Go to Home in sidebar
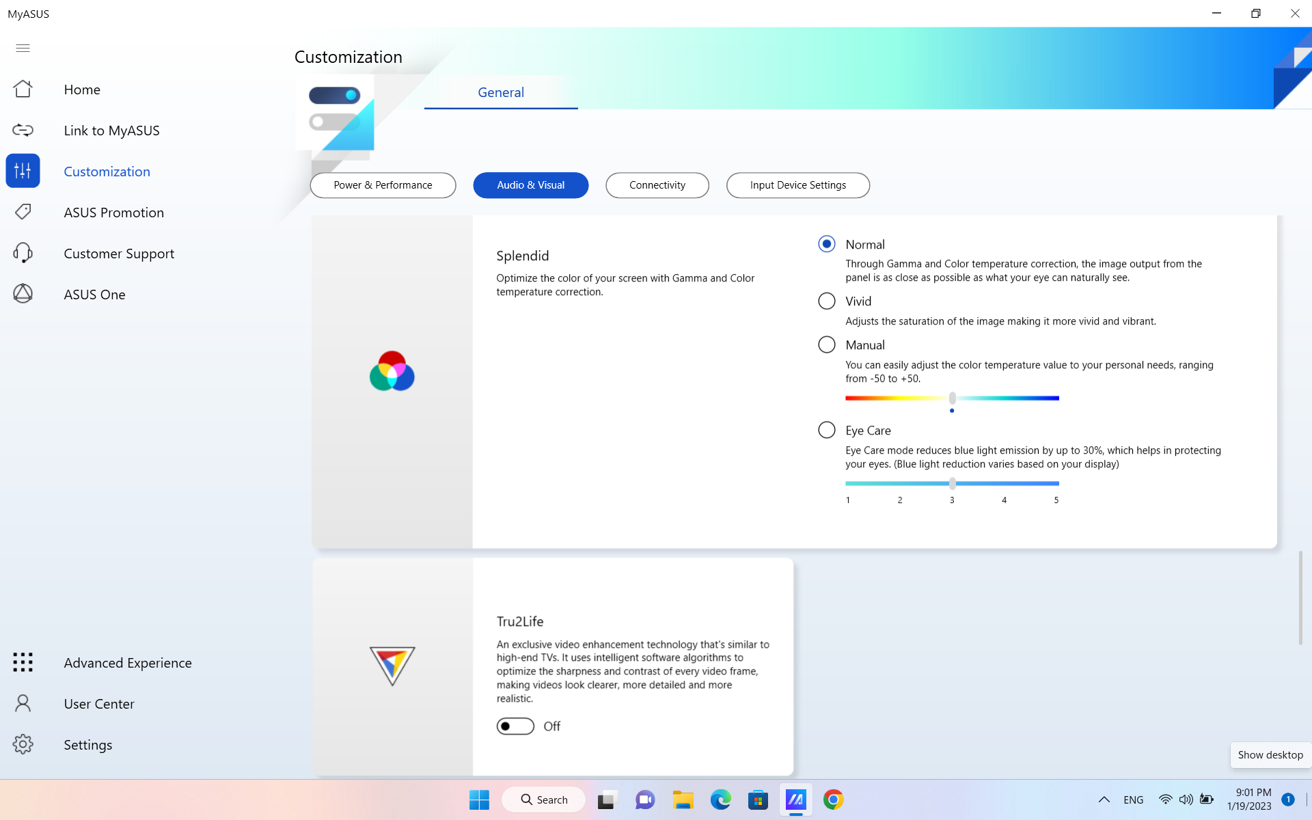Image resolution: width=1312 pixels, height=820 pixels. (x=82, y=90)
